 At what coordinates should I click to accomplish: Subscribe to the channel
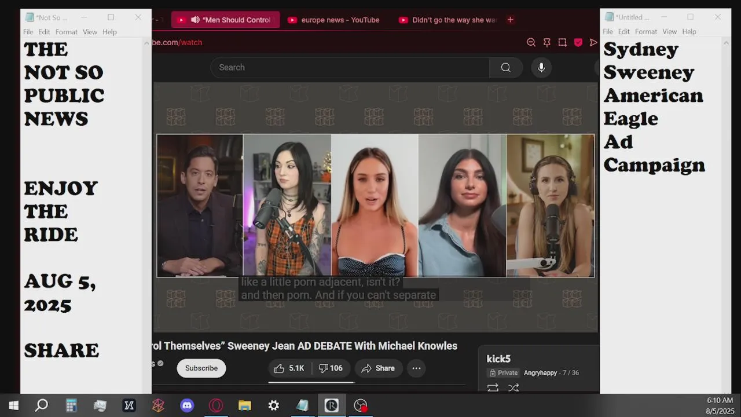pos(201,368)
